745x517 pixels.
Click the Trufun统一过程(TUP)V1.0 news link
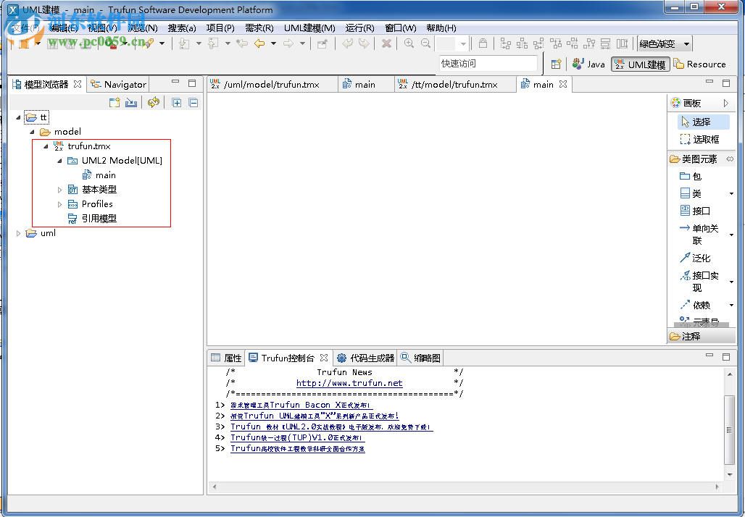click(297, 438)
